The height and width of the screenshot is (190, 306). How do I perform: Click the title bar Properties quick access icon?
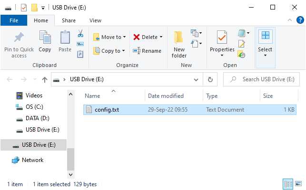pyautogui.click(x=24, y=8)
